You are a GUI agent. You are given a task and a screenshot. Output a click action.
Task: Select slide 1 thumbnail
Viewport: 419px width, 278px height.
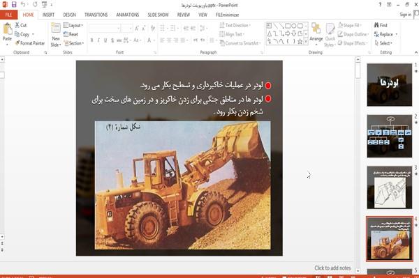coord(390,85)
